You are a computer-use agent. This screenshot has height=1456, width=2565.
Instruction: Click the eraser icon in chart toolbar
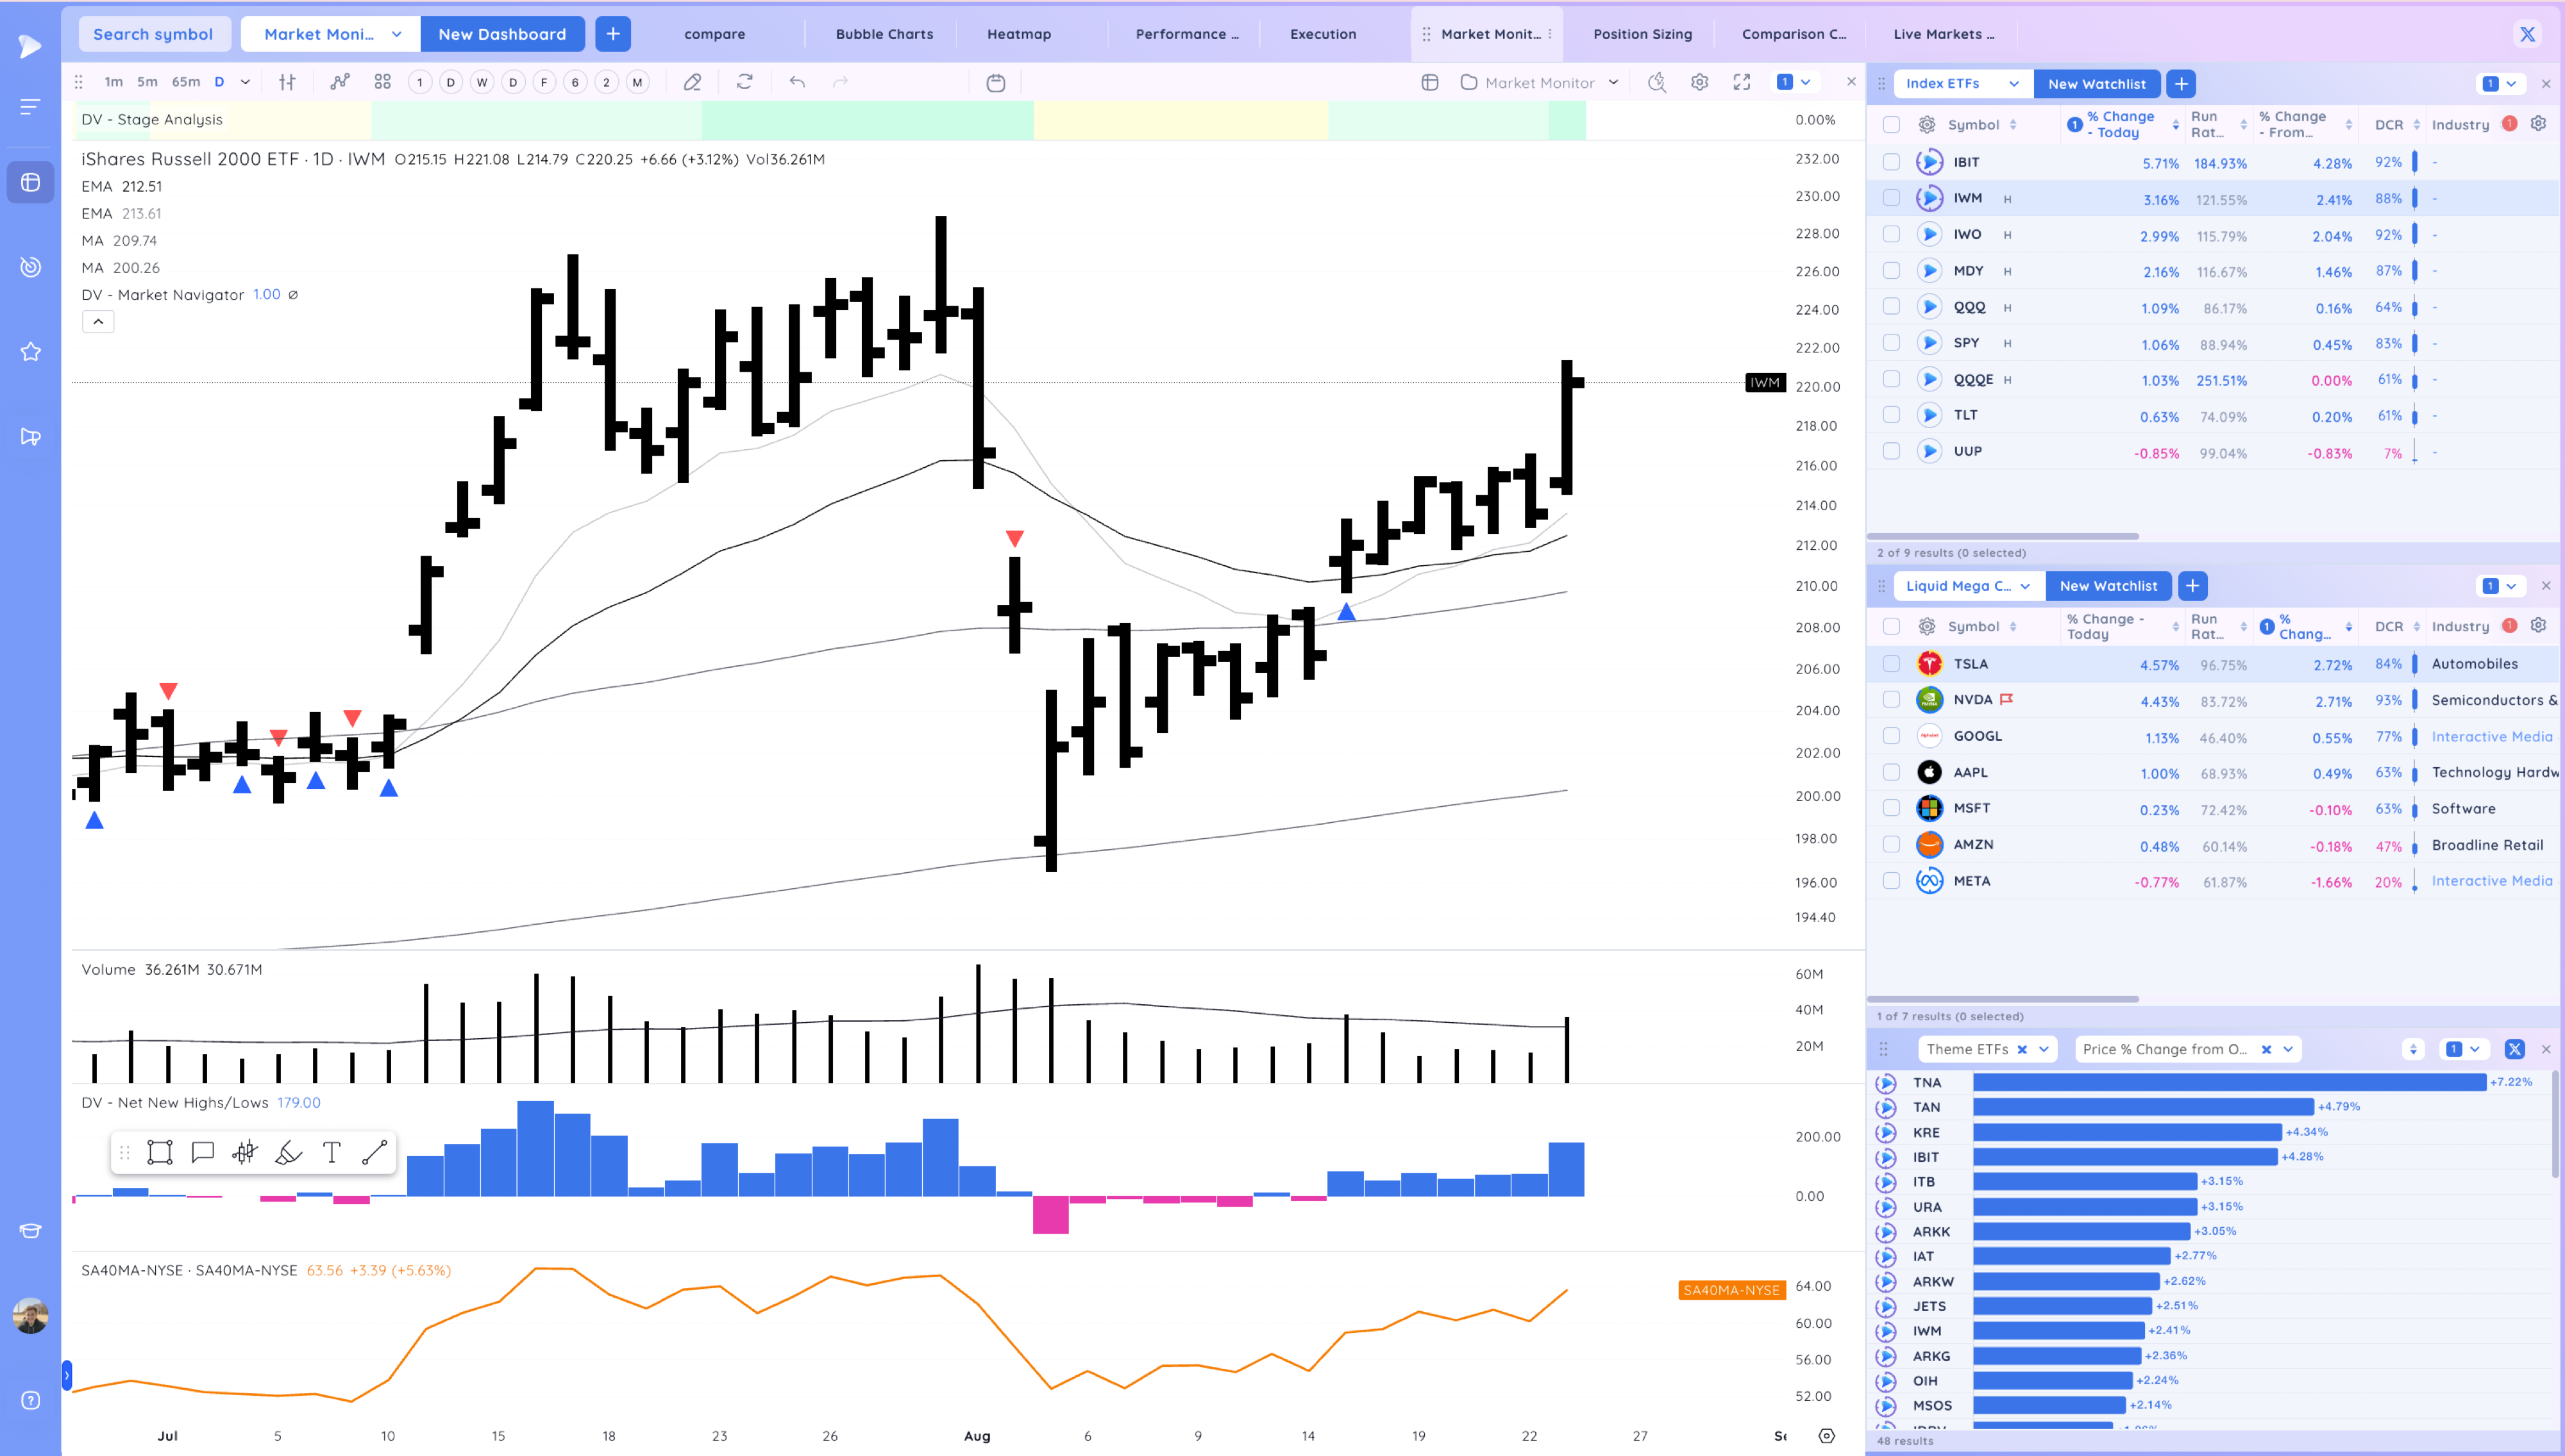(x=693, y=82)
